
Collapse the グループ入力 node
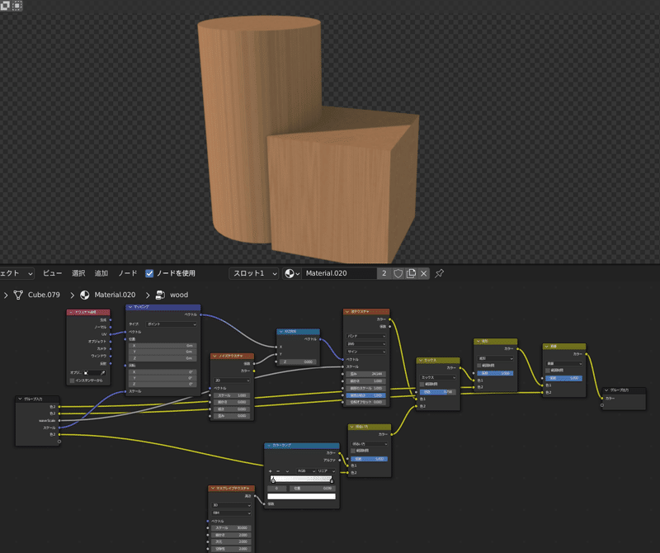coord(20,399)
